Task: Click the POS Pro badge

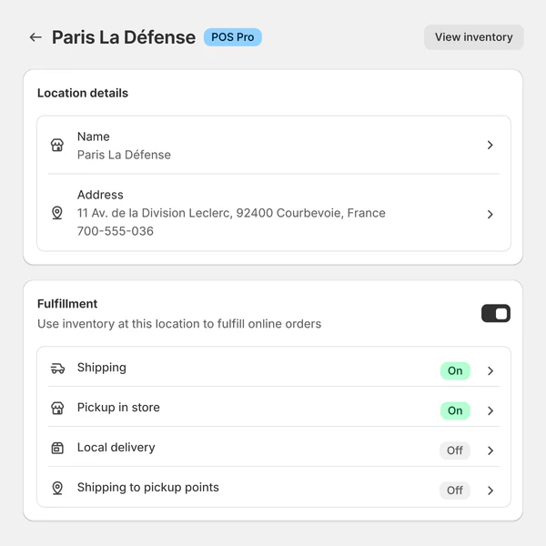Action: click(233, 37)
